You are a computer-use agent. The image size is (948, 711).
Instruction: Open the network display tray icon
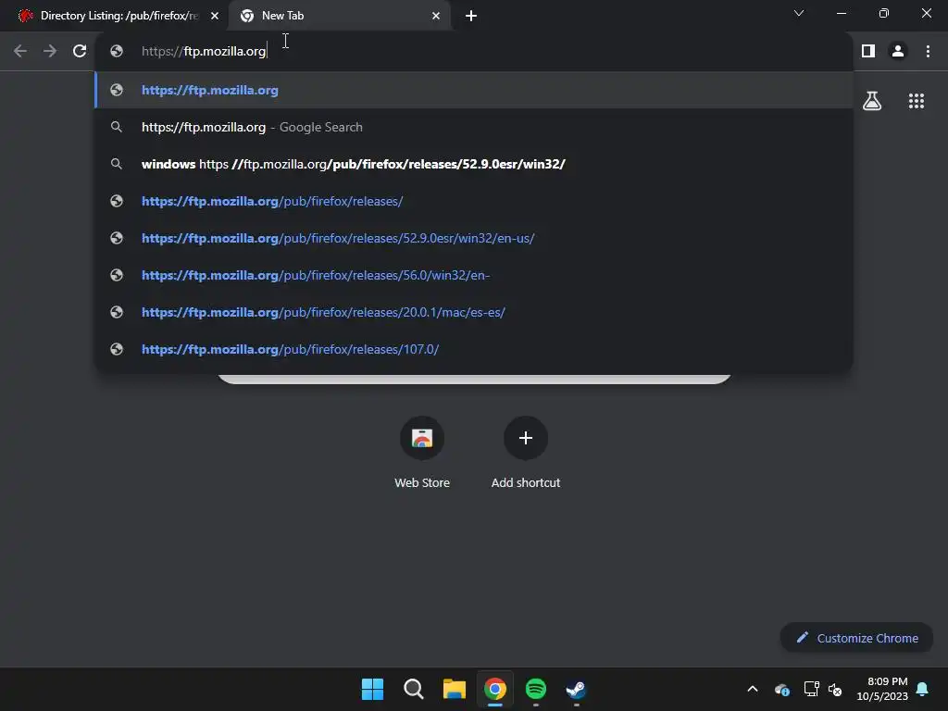point(811,689)
